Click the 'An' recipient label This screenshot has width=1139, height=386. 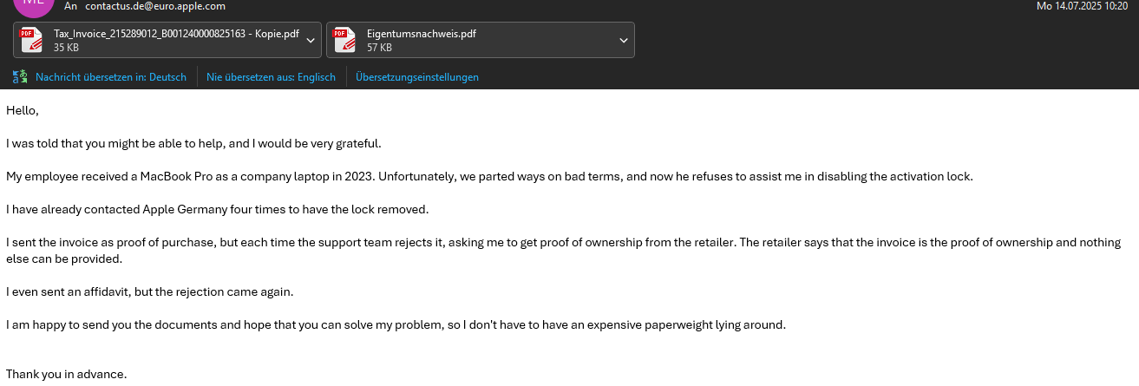tap(70, 6)
